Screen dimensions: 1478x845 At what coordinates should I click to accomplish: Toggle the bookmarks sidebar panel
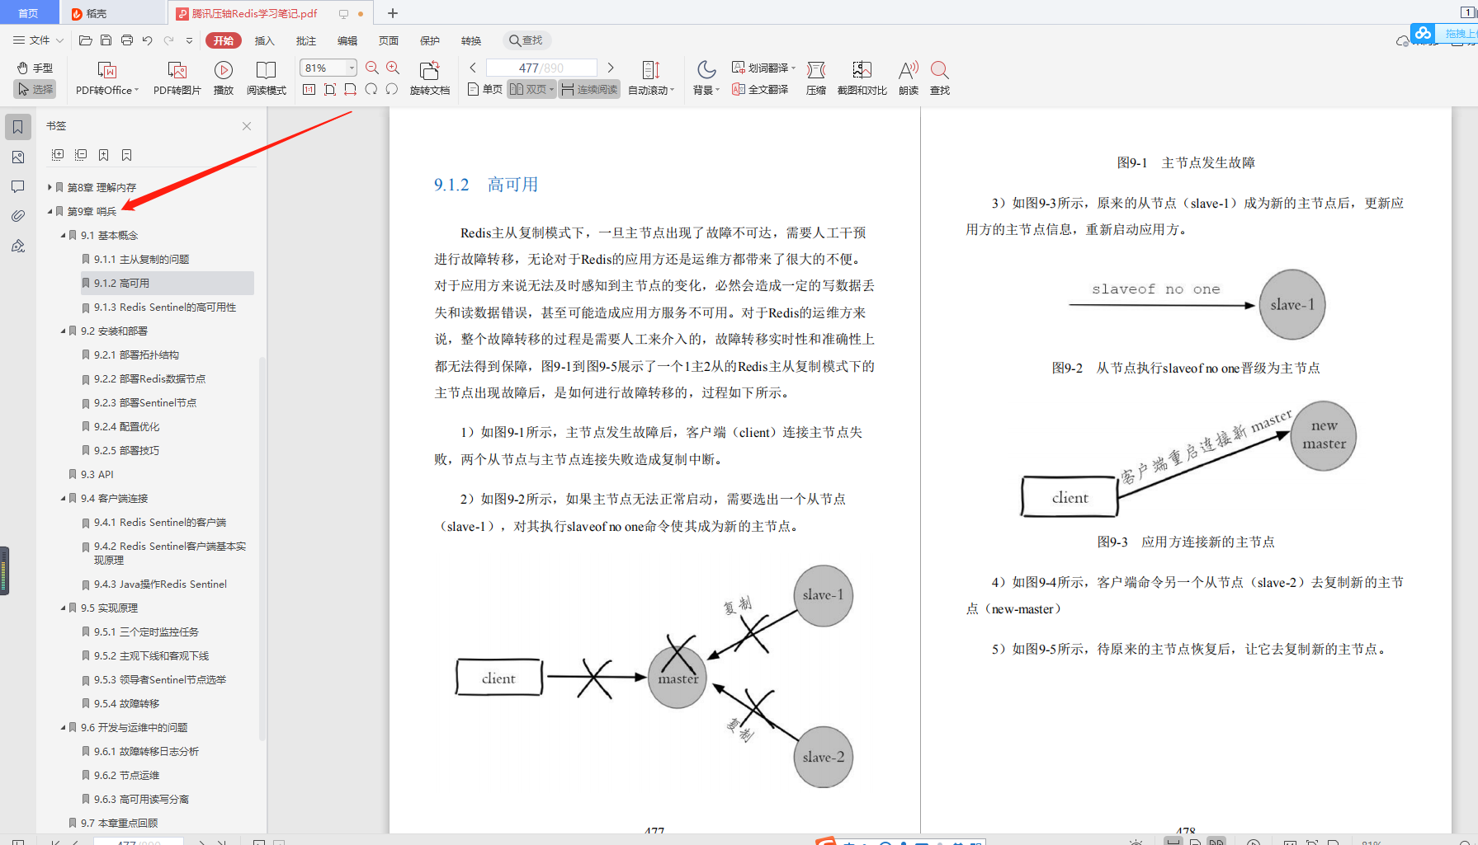point(18,127)
